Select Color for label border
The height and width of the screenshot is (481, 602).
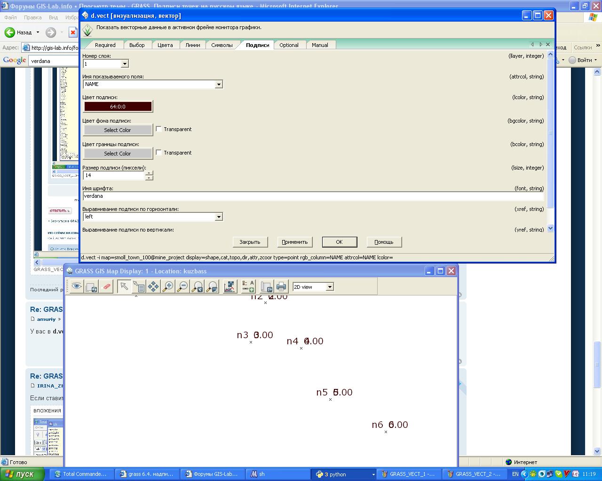(x=118, y=154)
